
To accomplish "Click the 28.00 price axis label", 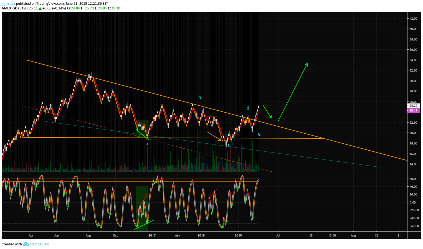I will (x=413, y=91).
